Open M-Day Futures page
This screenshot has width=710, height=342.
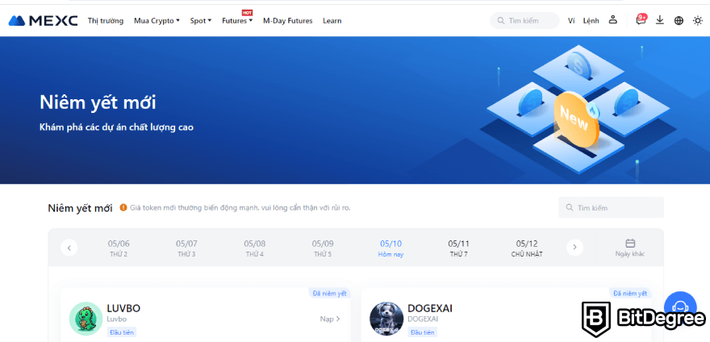(x=287, y=20)
